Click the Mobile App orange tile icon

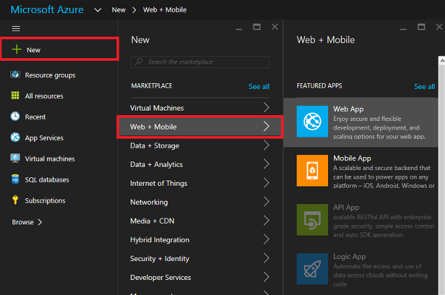pyautogui.click(x=312, y=171)
